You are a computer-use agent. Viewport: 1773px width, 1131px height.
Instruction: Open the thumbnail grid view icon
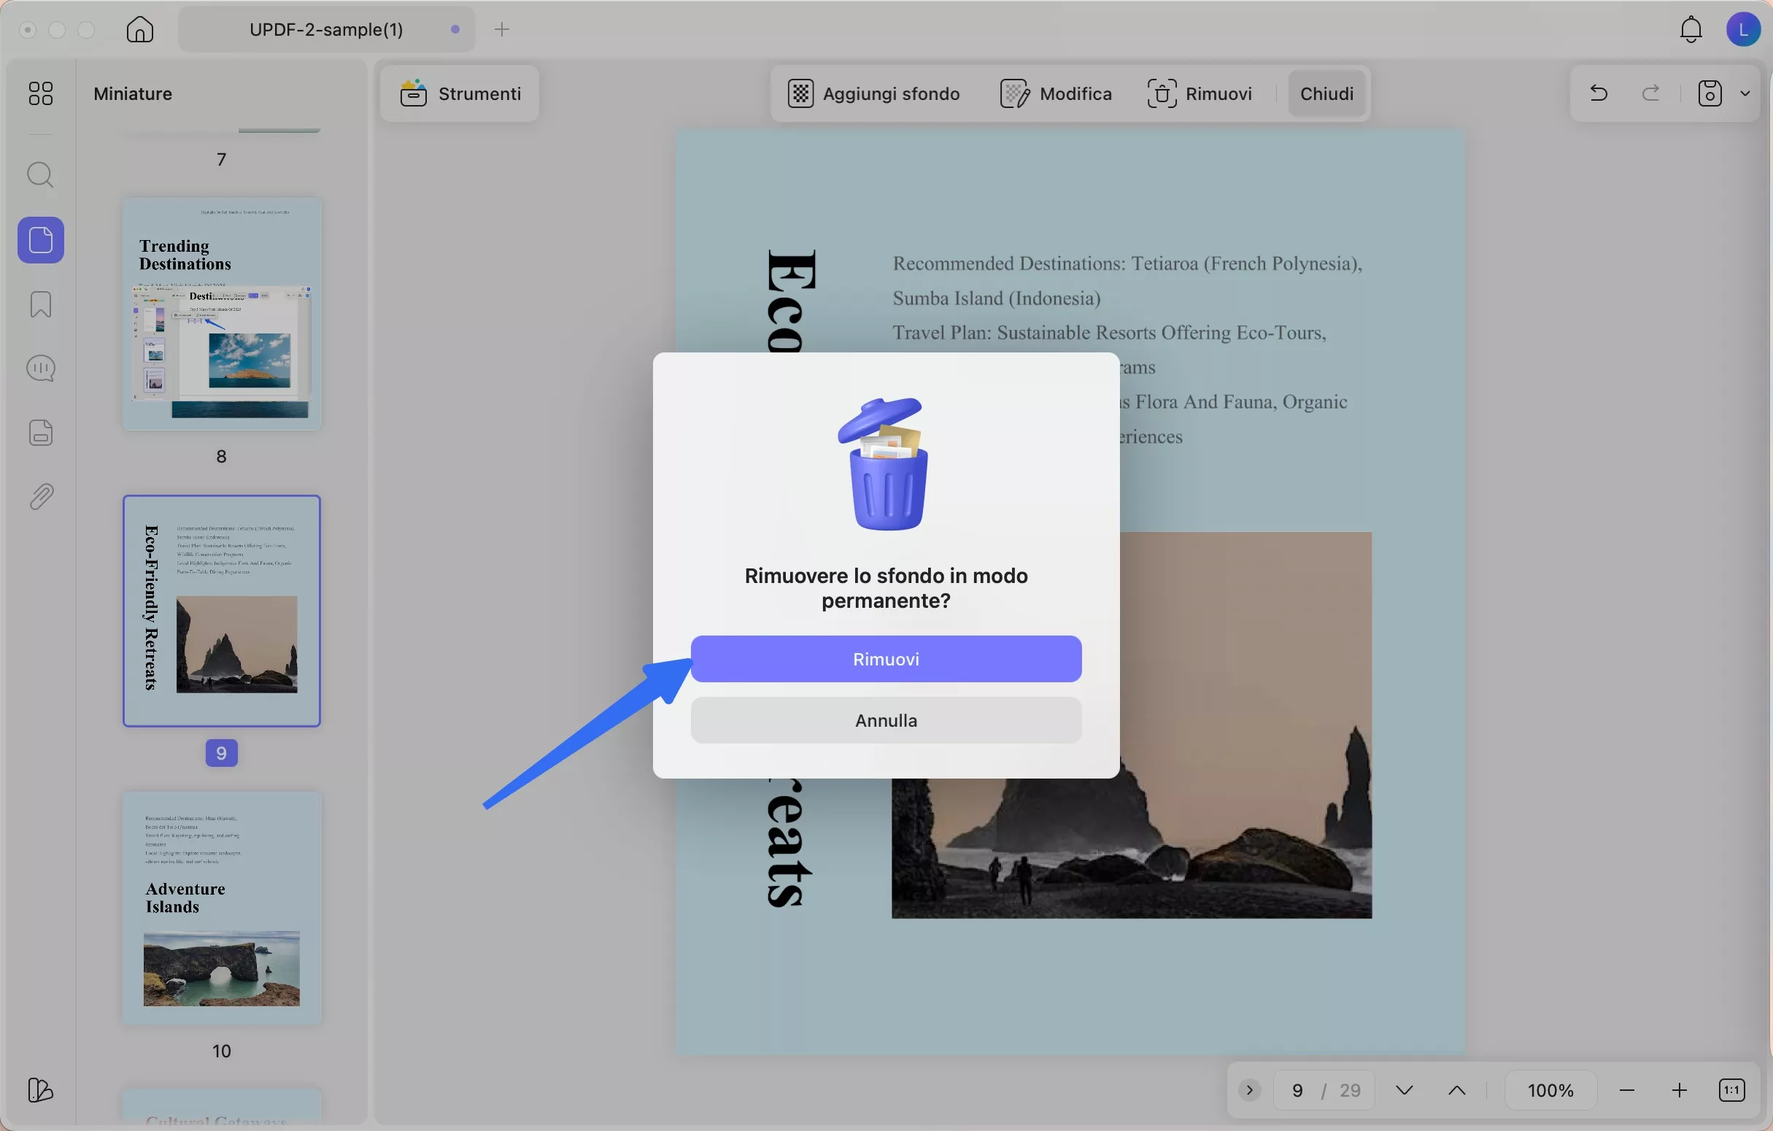41,93
